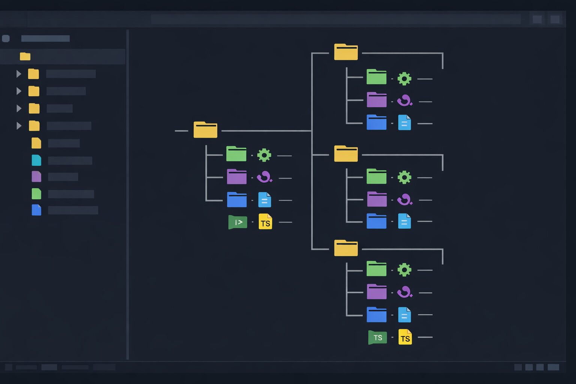Open the root yellow folder in the diagram
Image resolution: width=576 pixels, height=384 pixels.
coord(205,130)
